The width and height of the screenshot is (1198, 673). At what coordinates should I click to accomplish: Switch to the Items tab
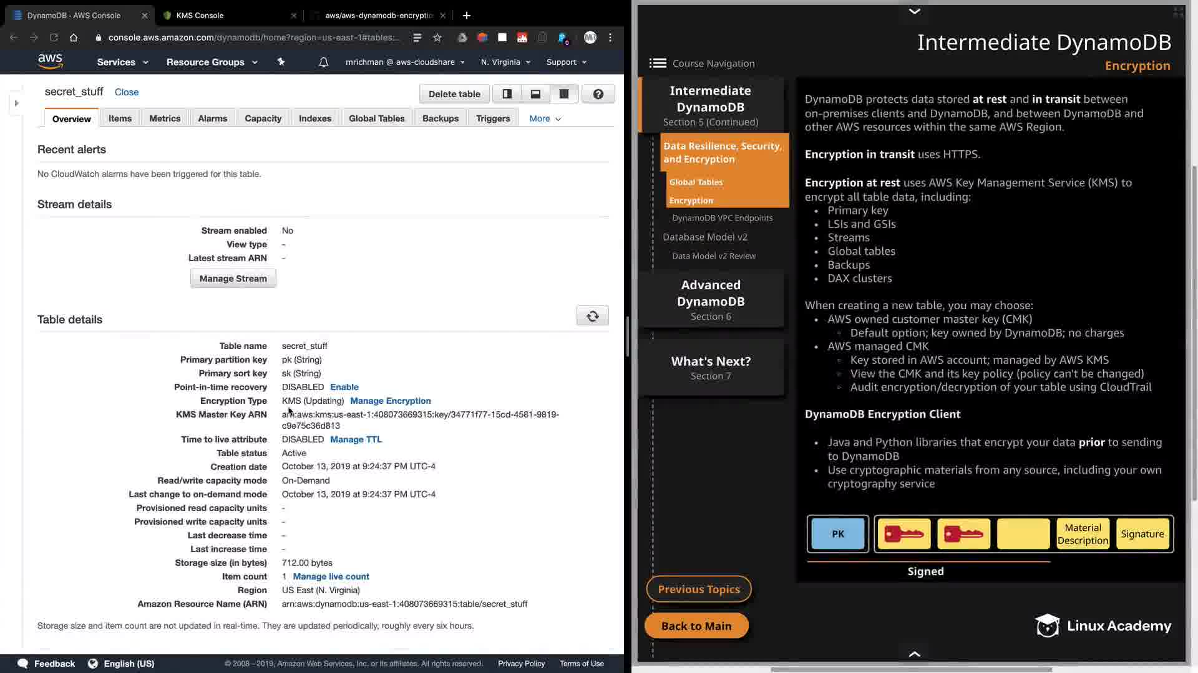pyautogui.click(x=120, y=118)
